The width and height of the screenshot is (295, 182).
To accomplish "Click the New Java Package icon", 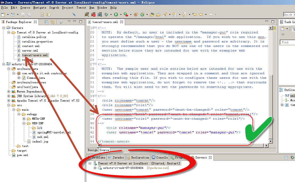I will pos(136,14).
